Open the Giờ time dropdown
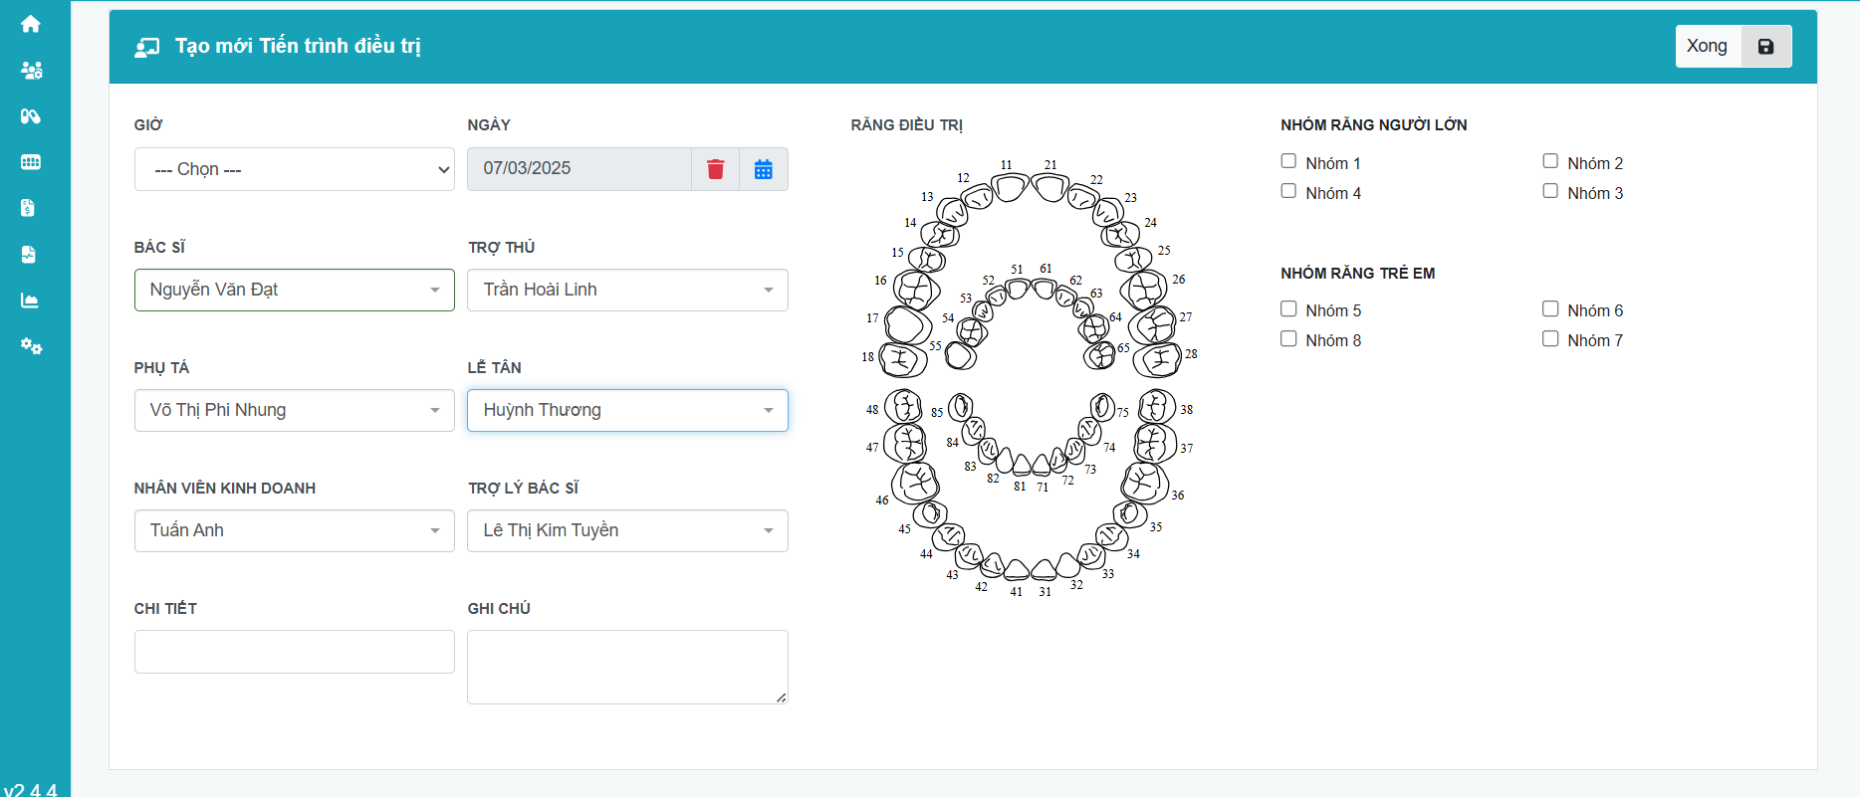This screenshot has width=1860, height=797. tap(294, 169)
